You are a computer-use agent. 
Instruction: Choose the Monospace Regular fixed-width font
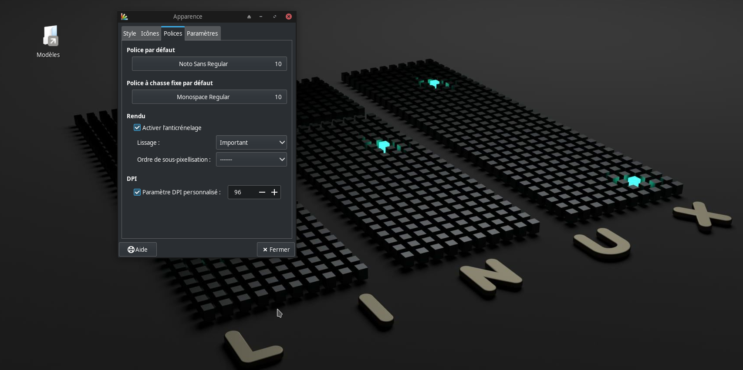coord(209,97)
